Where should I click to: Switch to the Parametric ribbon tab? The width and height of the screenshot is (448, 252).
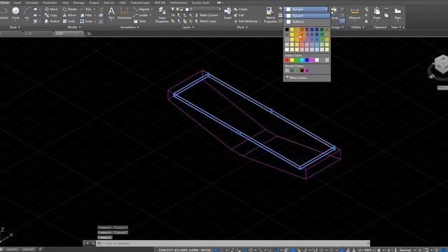(x=50, y=3)
